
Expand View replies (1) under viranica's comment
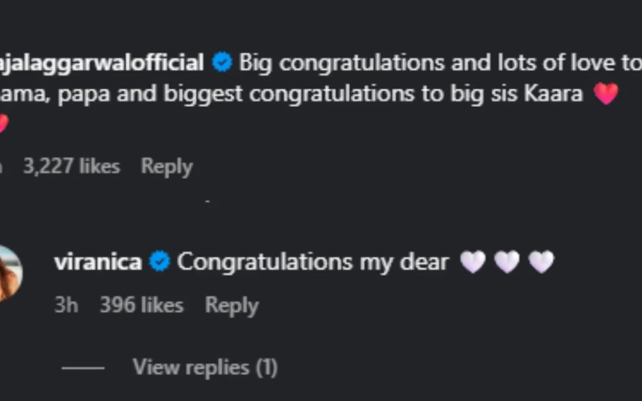click(x=206, y=367)
